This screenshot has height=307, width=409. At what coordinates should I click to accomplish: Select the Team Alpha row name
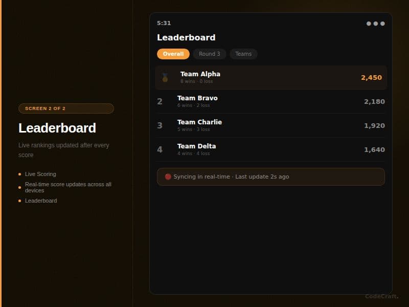(200, 74)
